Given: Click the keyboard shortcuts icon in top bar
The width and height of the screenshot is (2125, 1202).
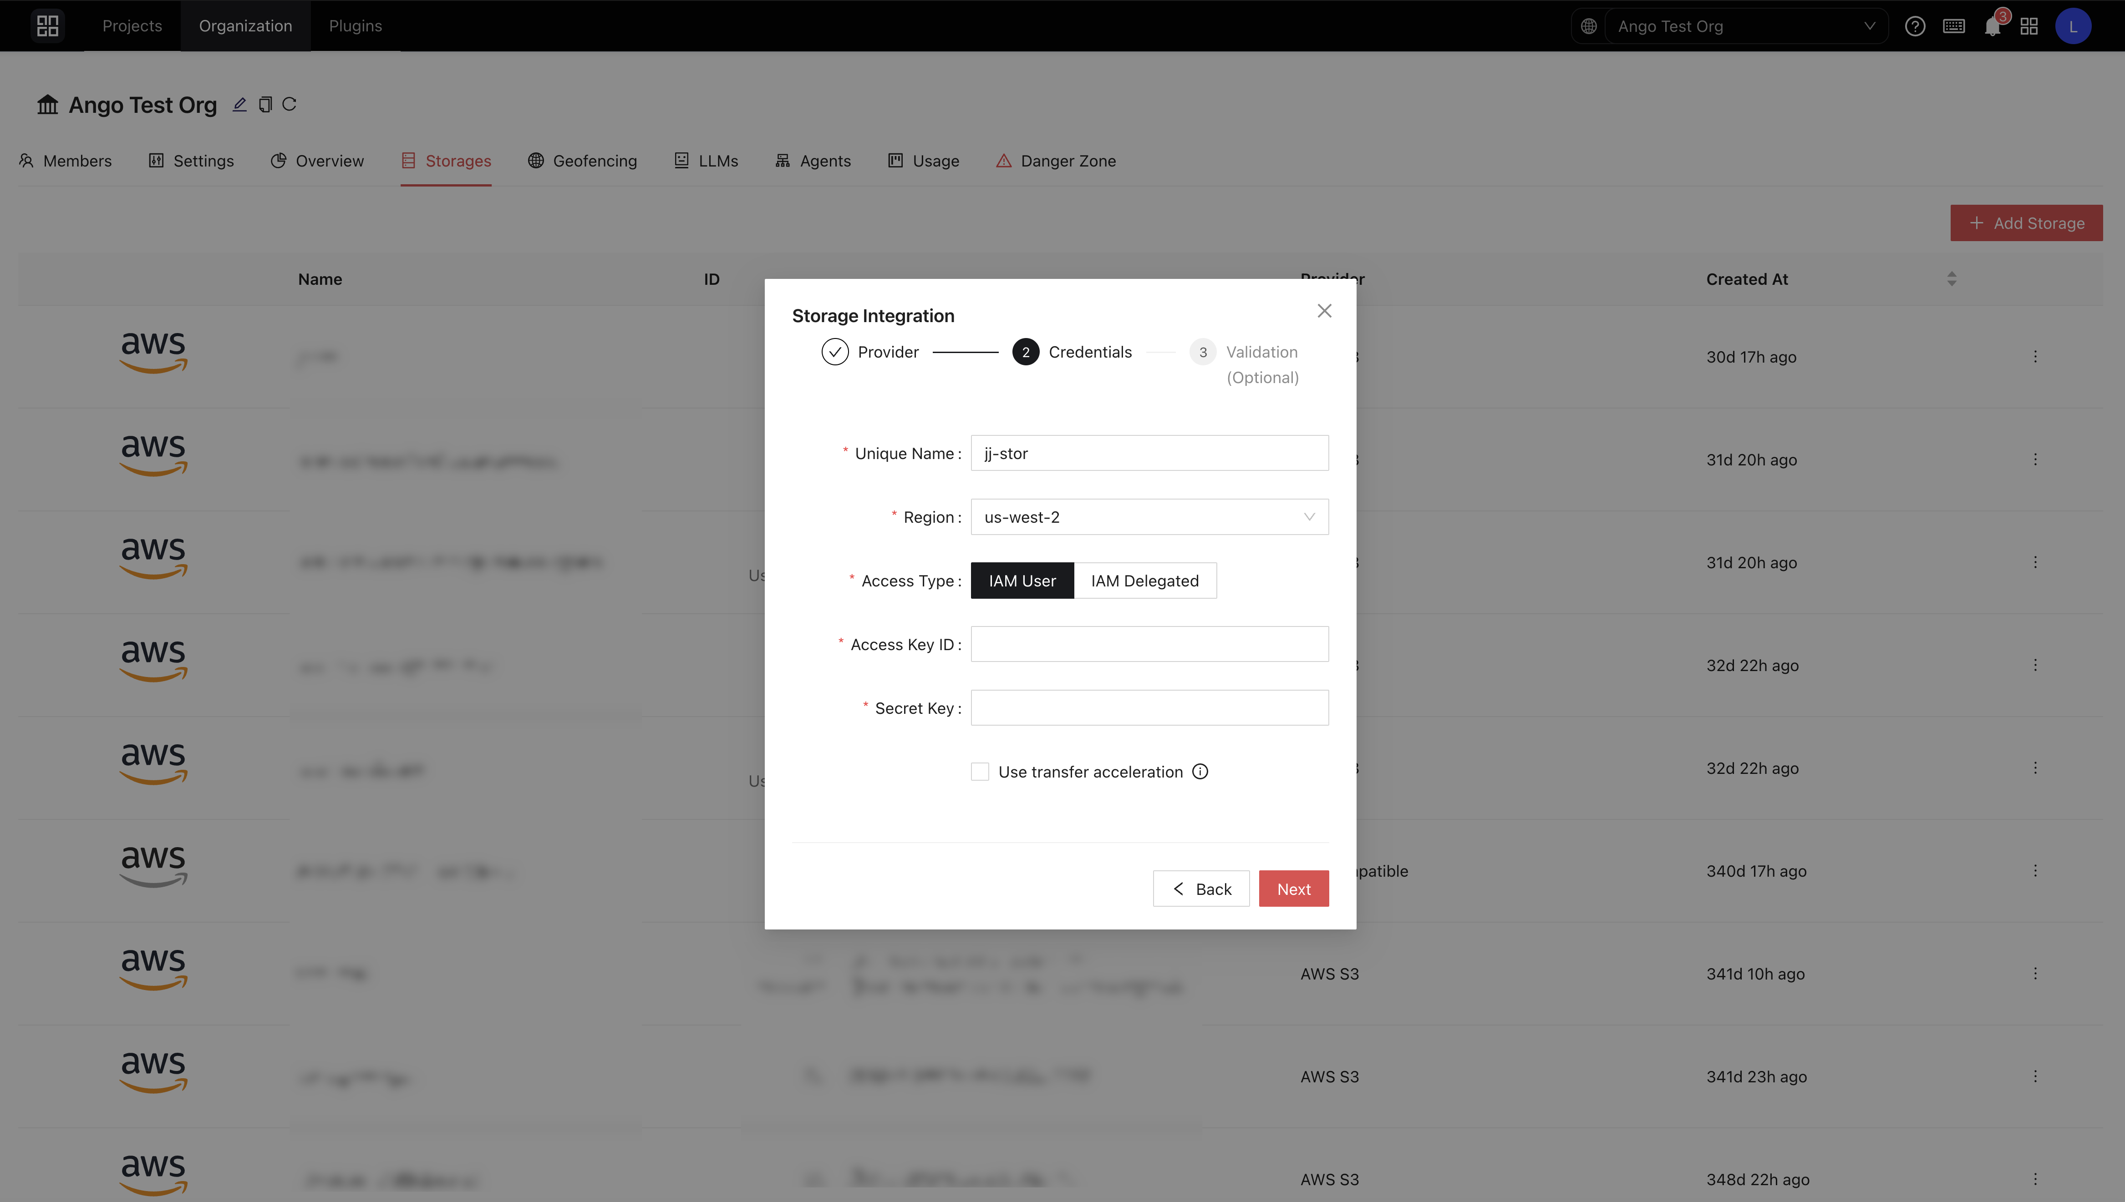Looking at the screenshot, I should (x=1953, y=26).
